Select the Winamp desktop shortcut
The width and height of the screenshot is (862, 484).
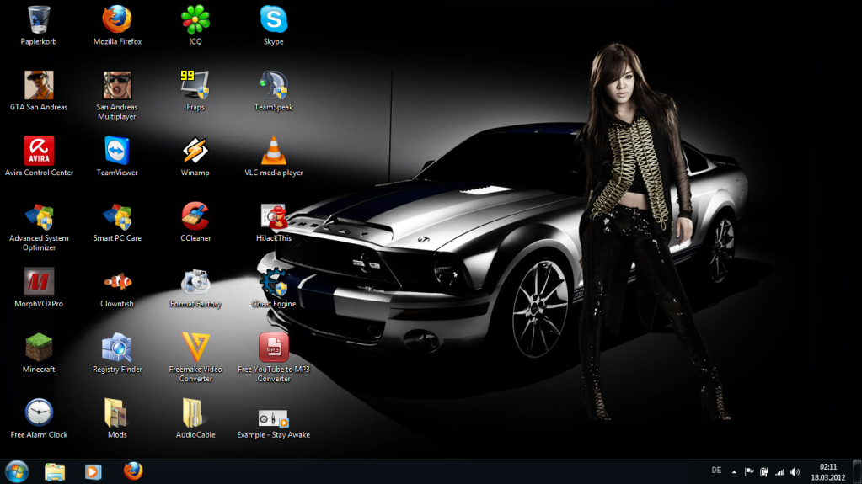pos(195,152)
